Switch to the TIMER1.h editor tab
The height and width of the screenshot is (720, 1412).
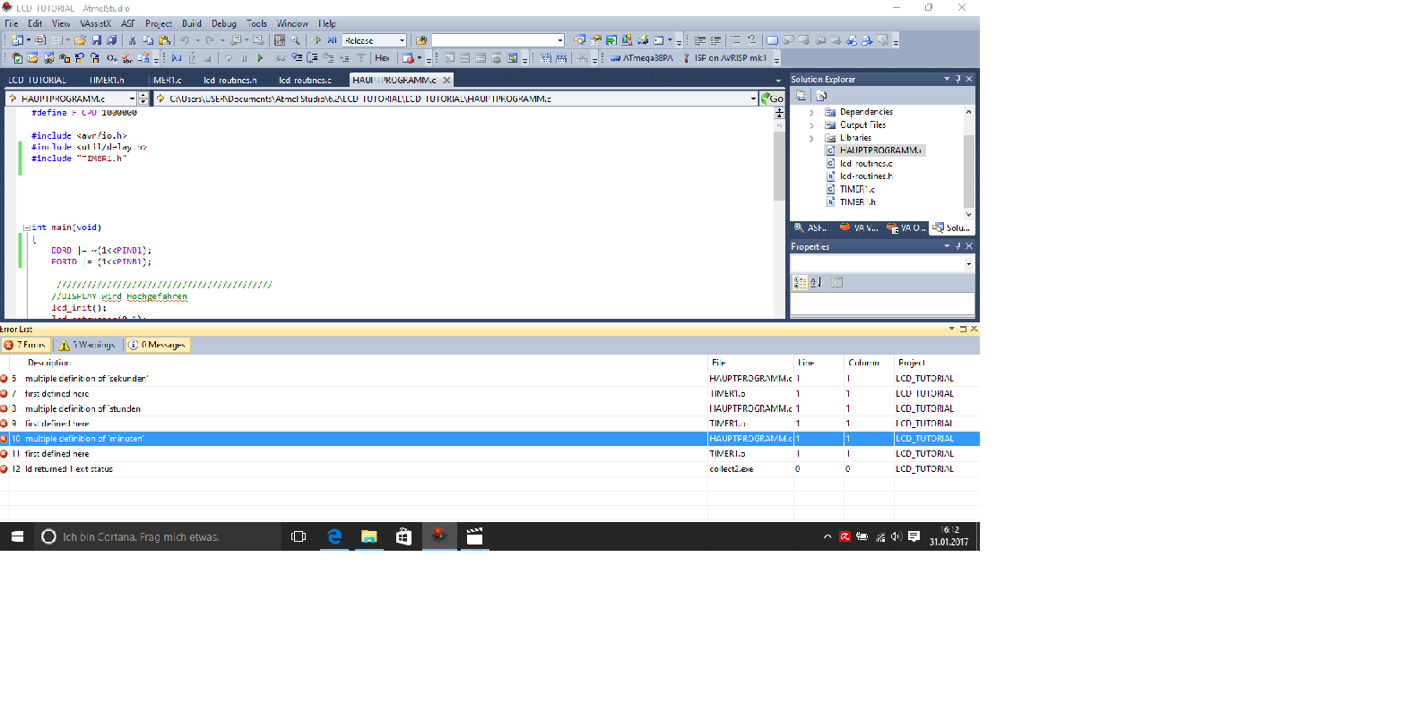click(106, 81)
